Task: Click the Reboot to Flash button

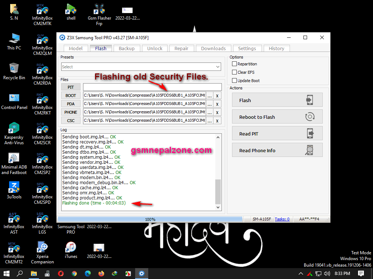Action: click(277, 117)
